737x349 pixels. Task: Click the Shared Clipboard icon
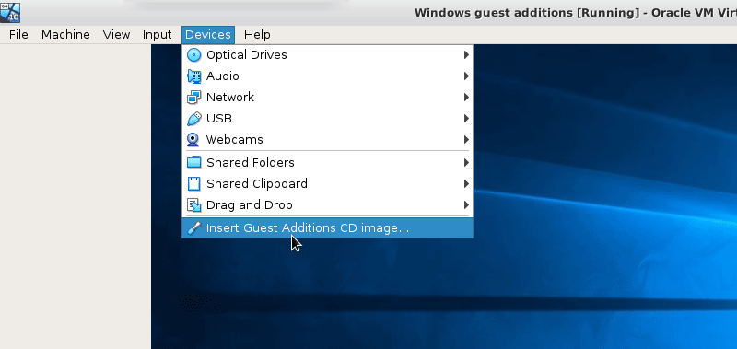point(193,183)
